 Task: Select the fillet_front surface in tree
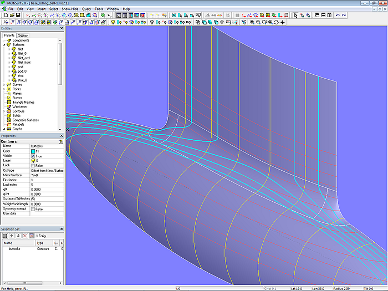coord(24,63)
